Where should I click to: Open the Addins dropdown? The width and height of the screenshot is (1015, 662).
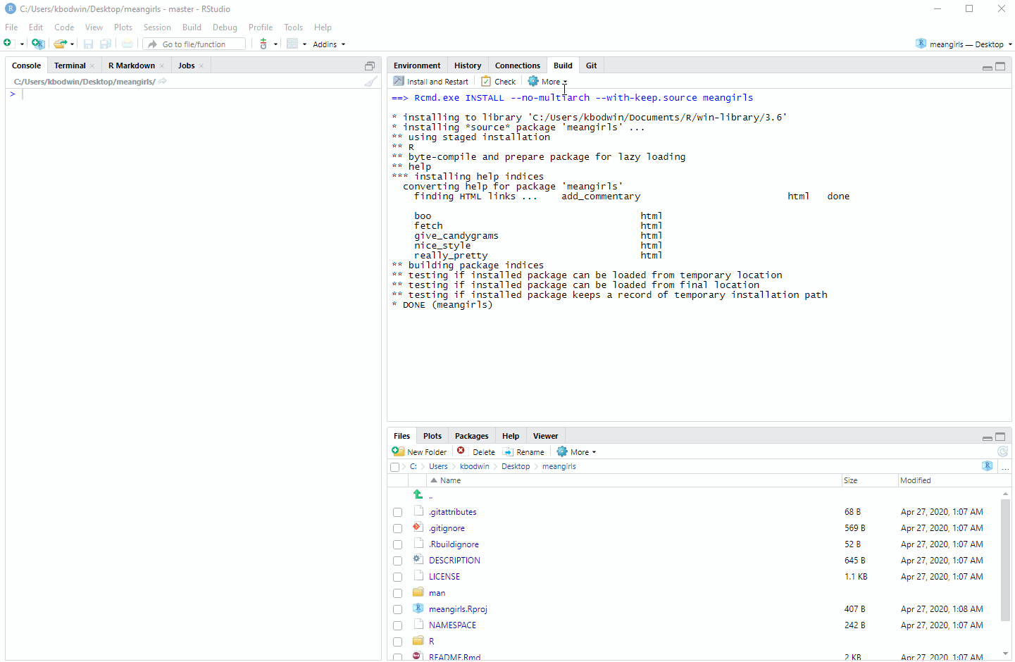click(329, 44)
